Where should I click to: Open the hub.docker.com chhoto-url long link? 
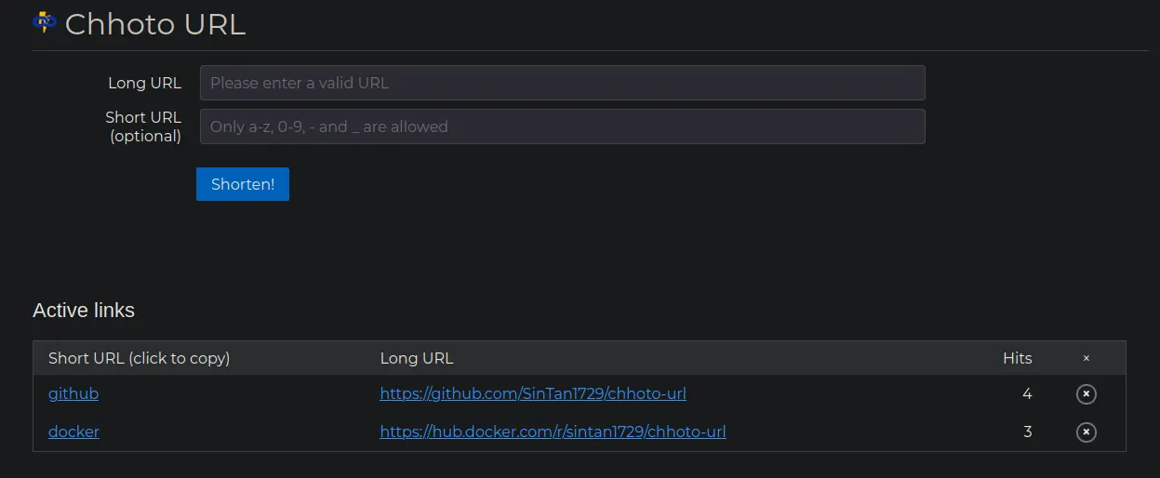coord(553,432)
